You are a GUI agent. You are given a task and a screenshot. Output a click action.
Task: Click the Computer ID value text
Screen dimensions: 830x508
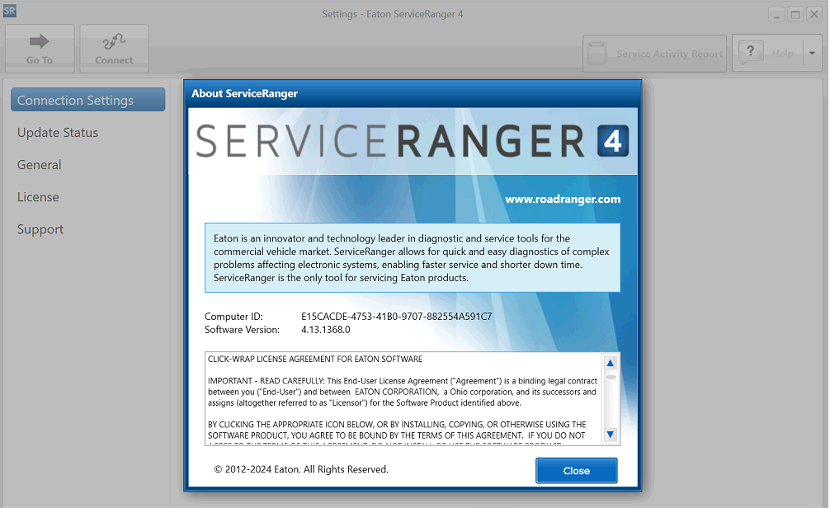(x=396, y=317)
